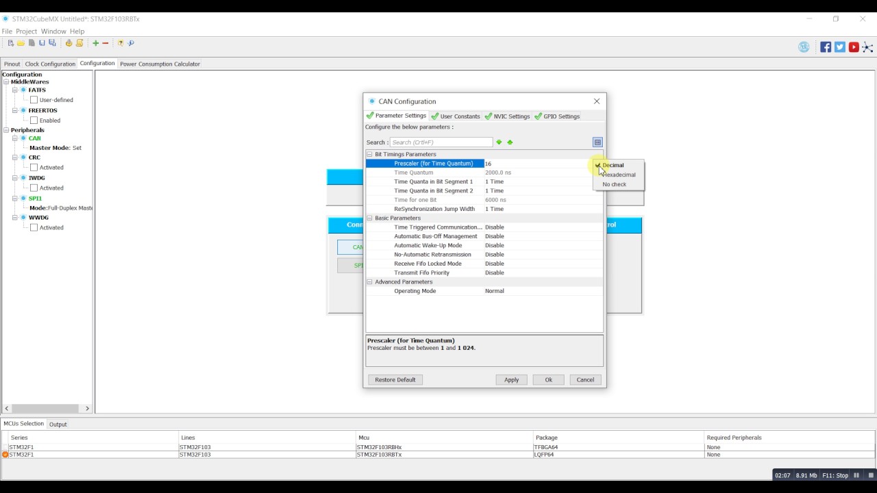Tick the FATFS User-defined checkbox
Viewport: 877px width, 493px height.
tap(34, 100)
